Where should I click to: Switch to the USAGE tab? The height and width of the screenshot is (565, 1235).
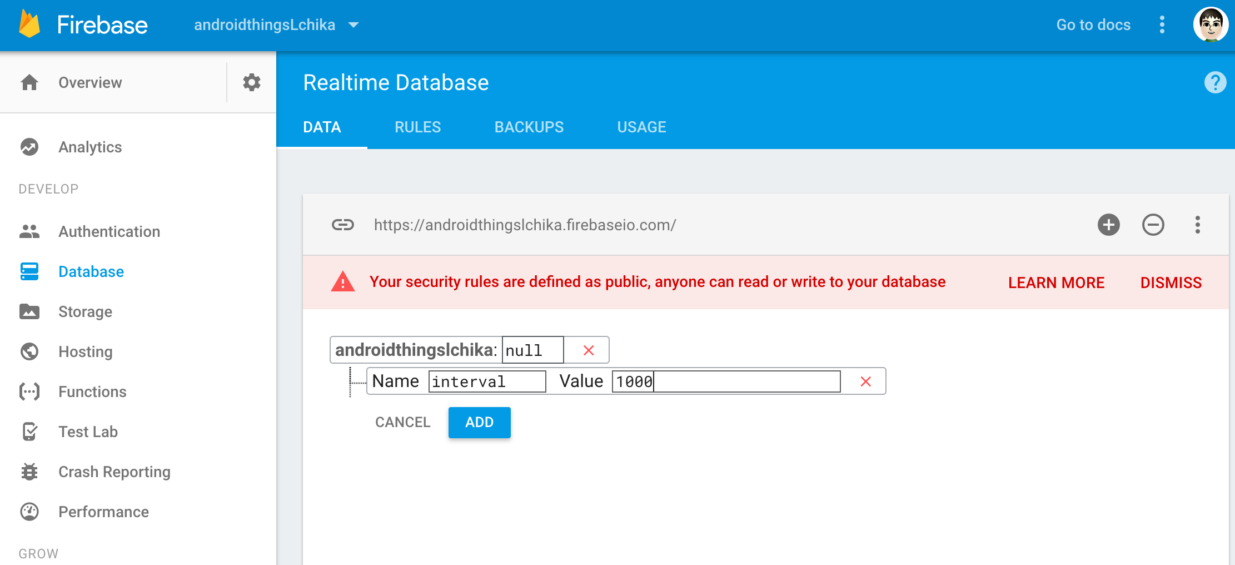coord(641,127)
